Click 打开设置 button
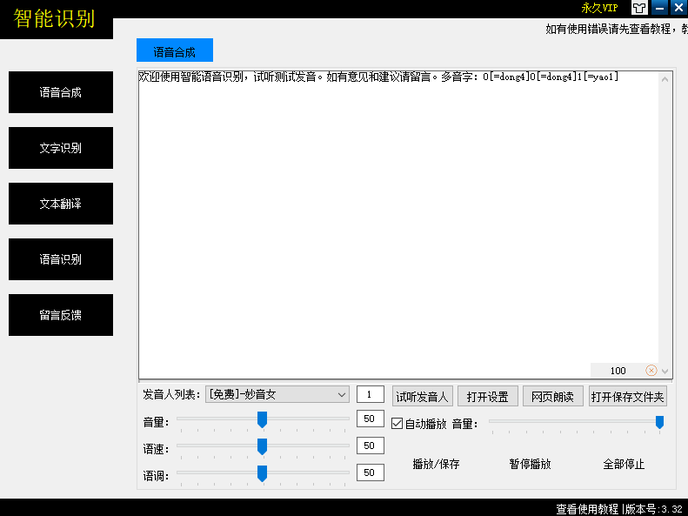This screenshot has width=688, height=516. [x=487, y=397]
